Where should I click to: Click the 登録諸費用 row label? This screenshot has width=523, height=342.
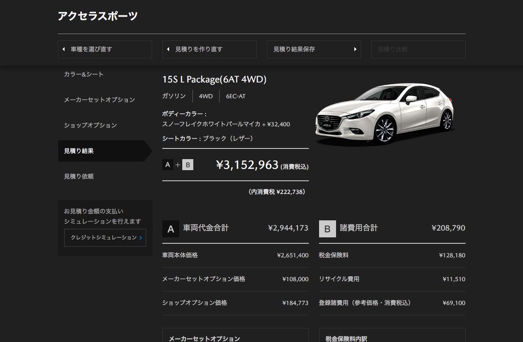[365, 303]
